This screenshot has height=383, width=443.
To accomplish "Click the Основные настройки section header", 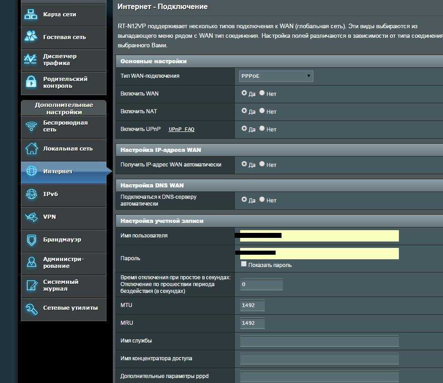I will pos(279,61).
